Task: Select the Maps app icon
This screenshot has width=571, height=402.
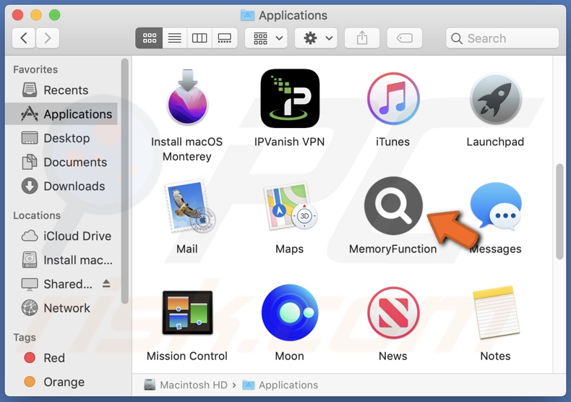Action: (291, 207)
